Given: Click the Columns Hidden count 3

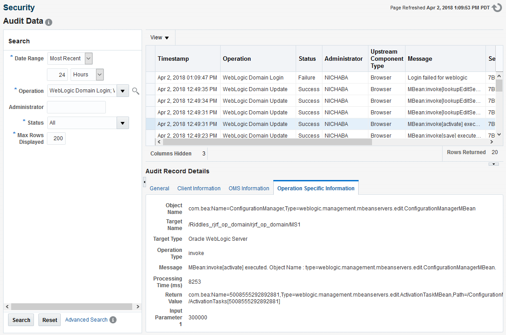Looking at the screenshot, I should coord(204,154).
